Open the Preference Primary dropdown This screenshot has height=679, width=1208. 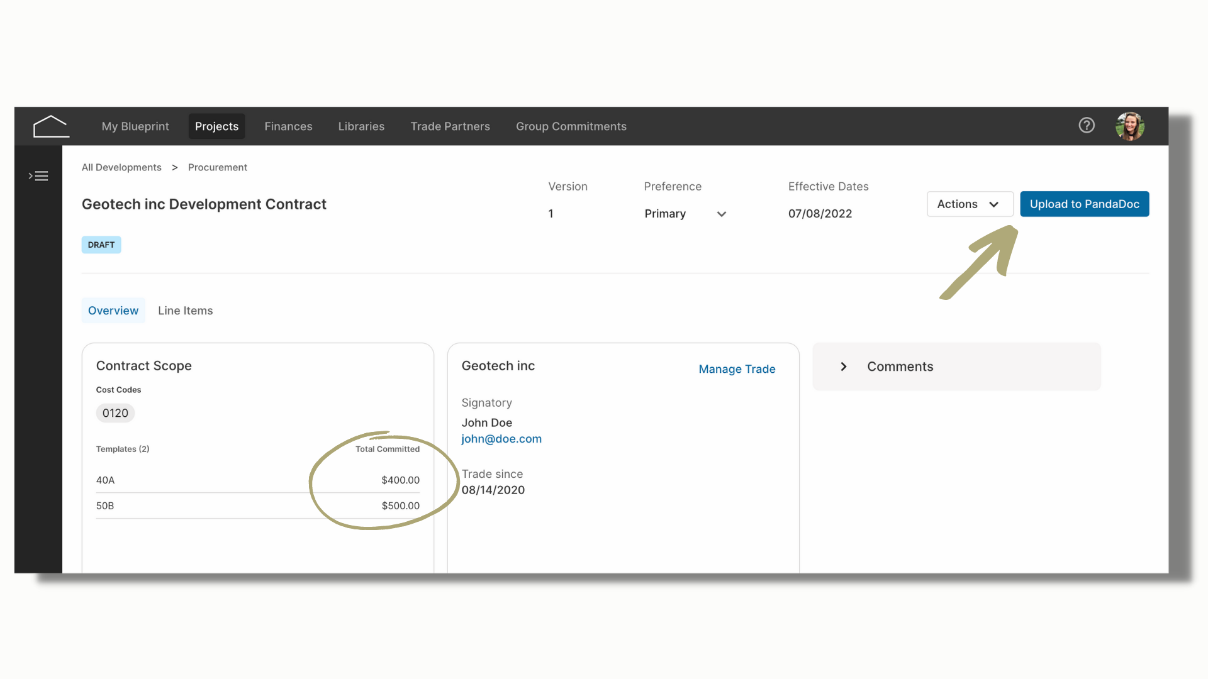point(685,214)
